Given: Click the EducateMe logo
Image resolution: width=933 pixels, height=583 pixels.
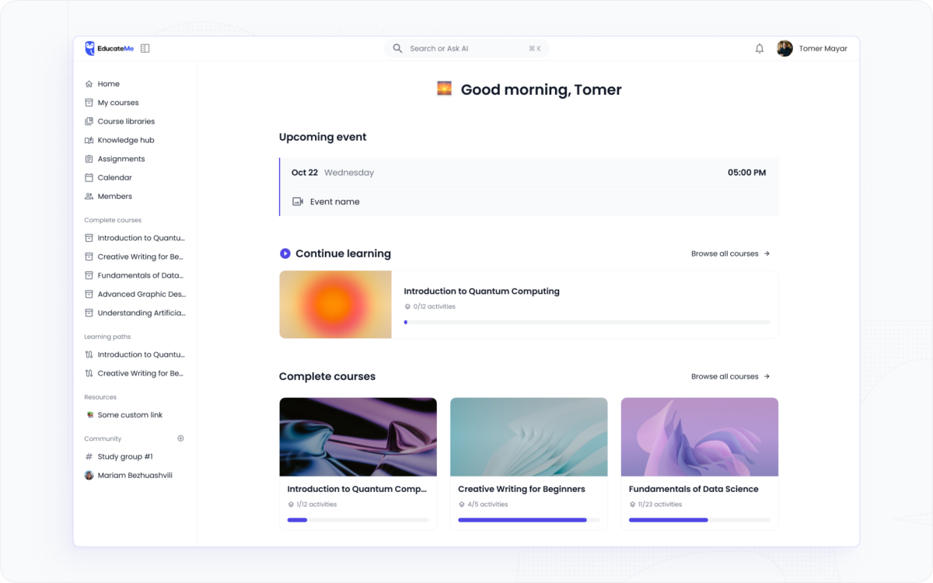Looking at the screenshot, I should [x=110, y=48].
